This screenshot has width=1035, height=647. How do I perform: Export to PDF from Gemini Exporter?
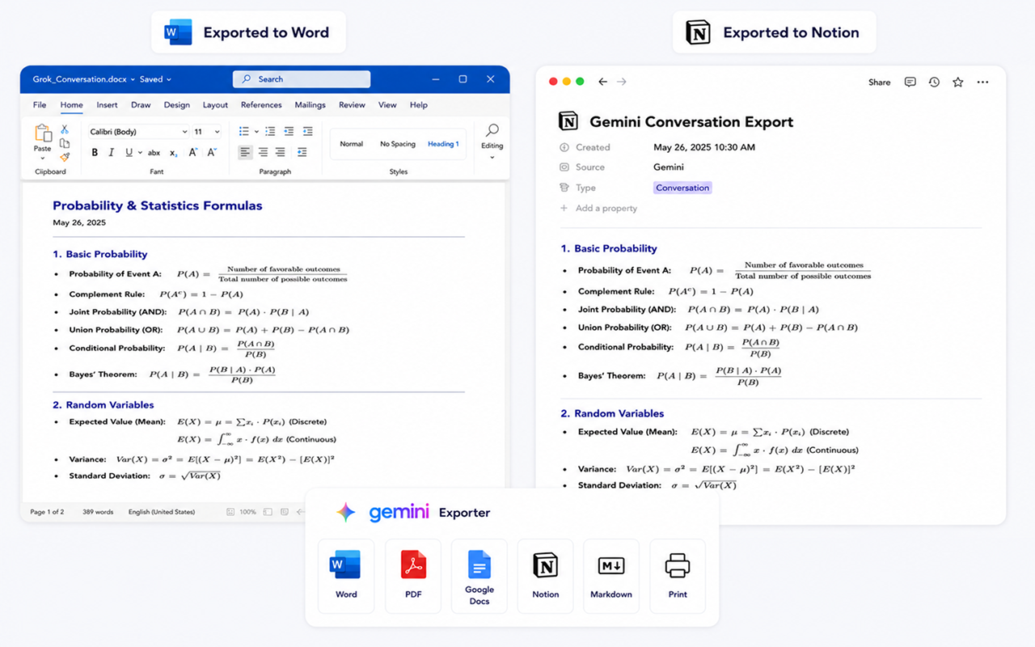point(413,575)
